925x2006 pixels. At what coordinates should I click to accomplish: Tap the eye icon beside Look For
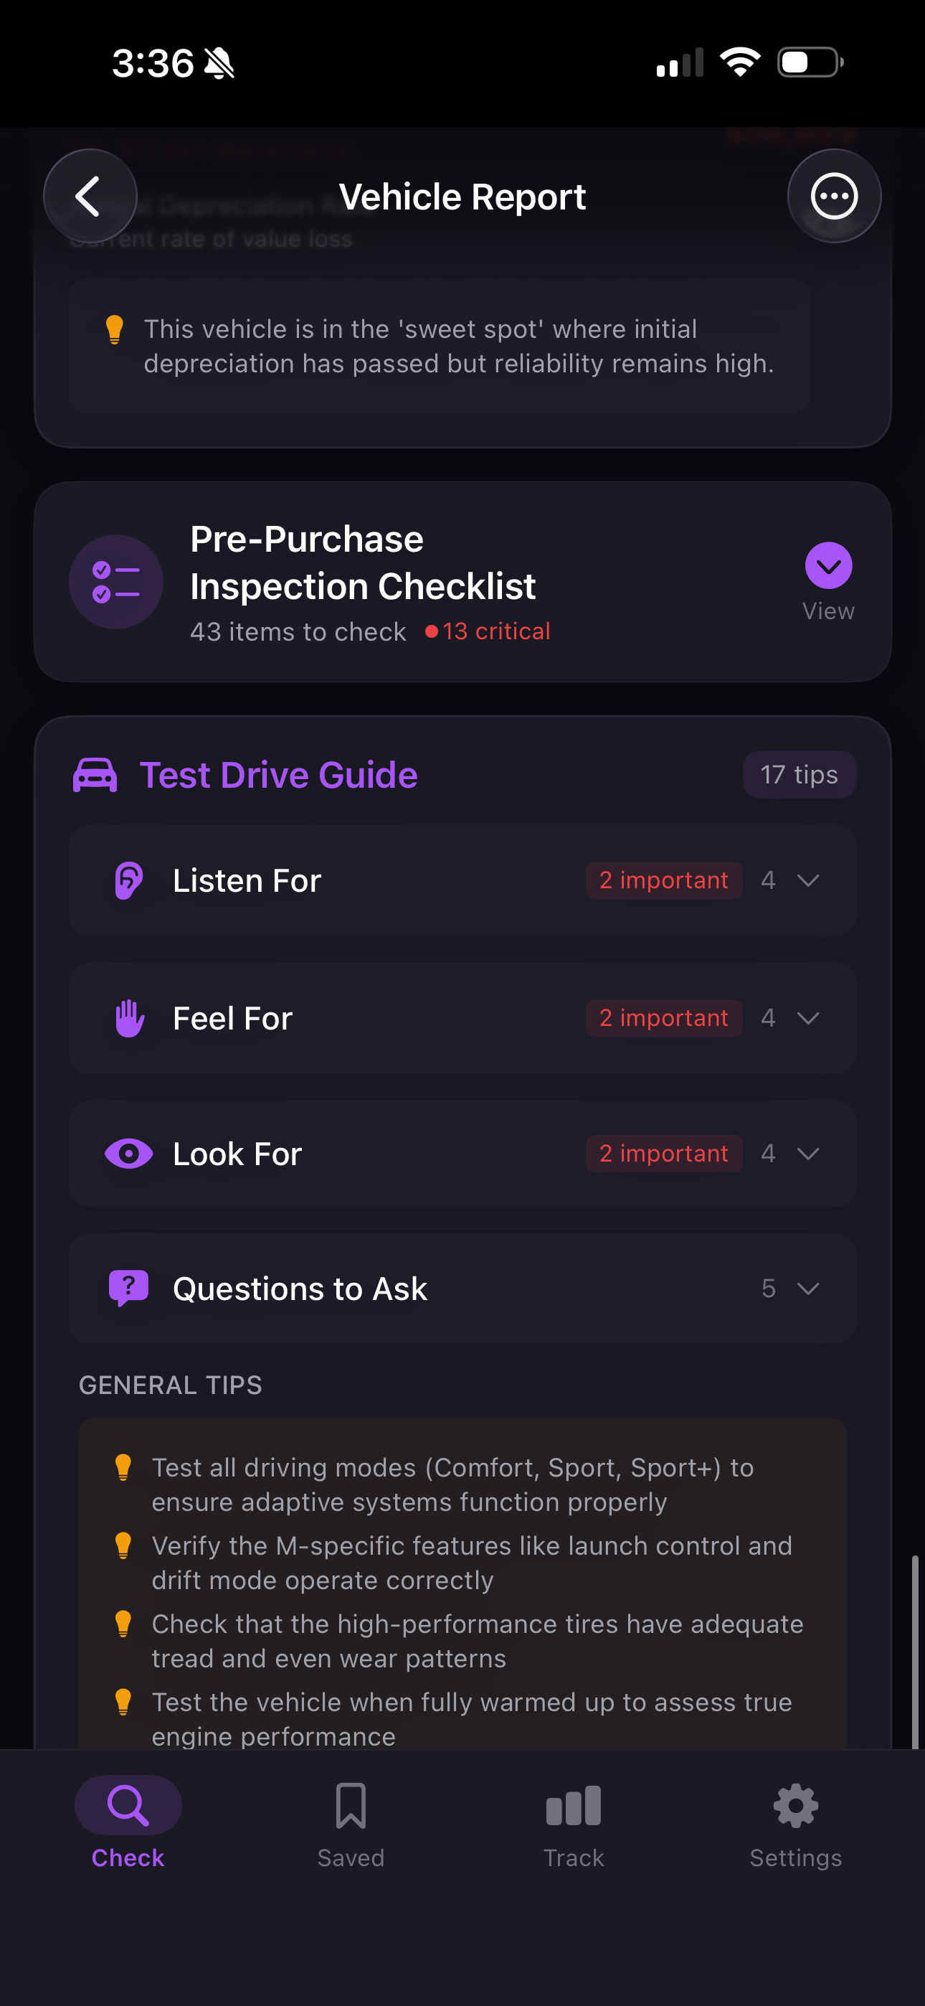128,1153
